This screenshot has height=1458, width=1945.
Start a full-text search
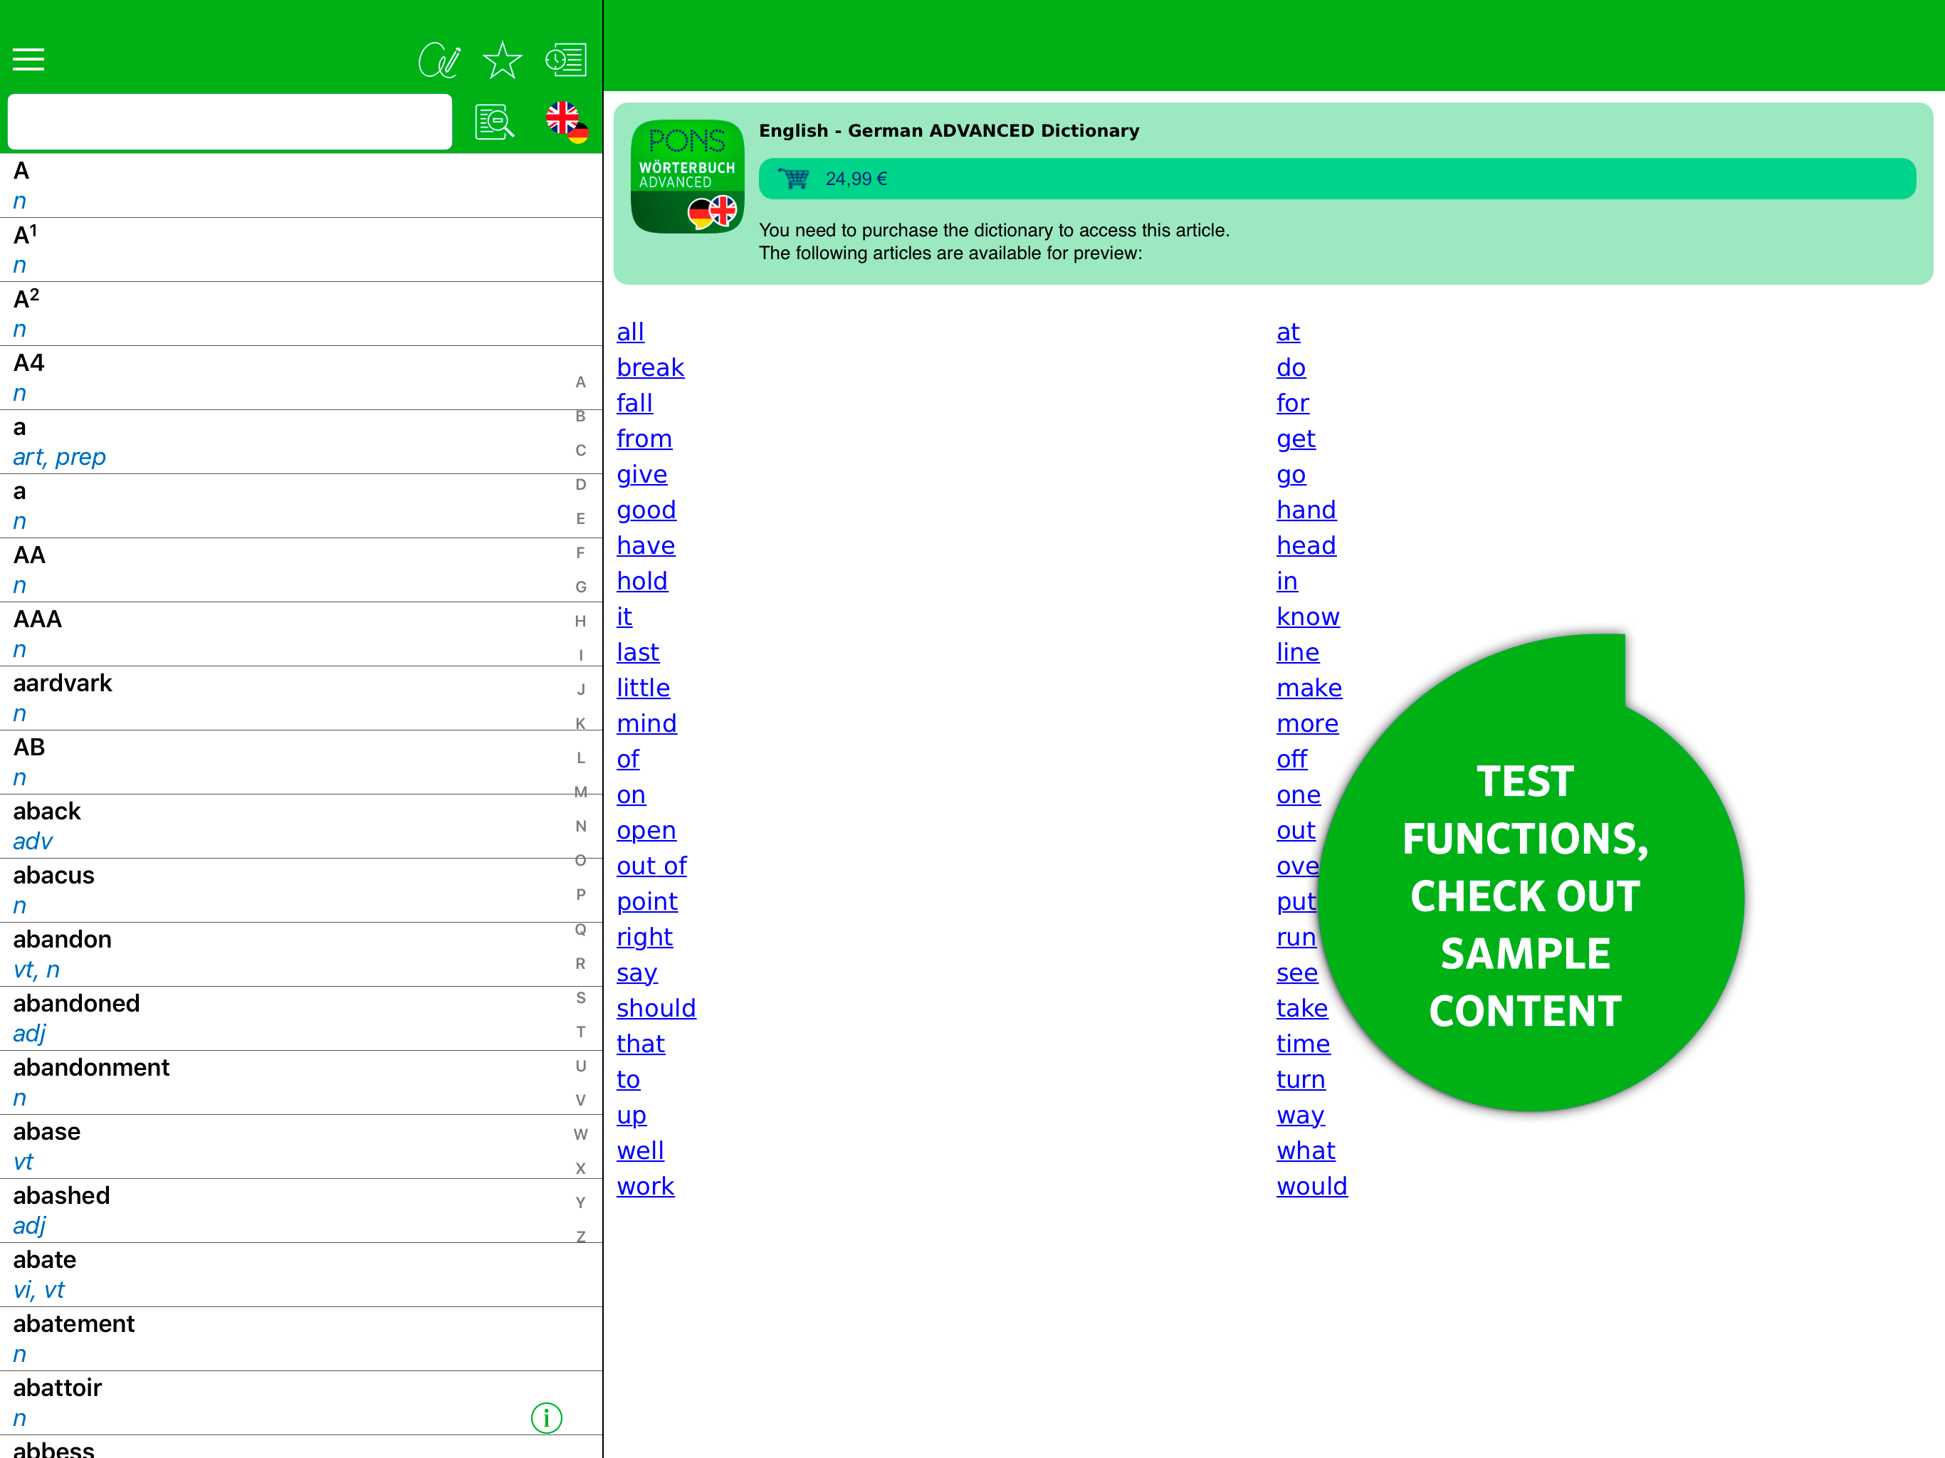coord(493,121)
